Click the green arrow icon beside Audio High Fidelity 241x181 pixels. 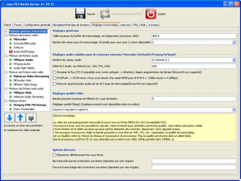11,68
